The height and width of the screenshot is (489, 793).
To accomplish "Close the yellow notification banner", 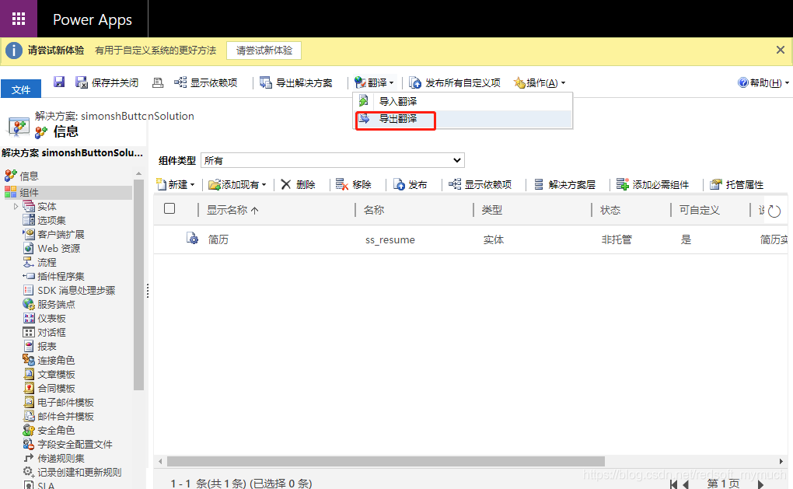I will [781, 50].
